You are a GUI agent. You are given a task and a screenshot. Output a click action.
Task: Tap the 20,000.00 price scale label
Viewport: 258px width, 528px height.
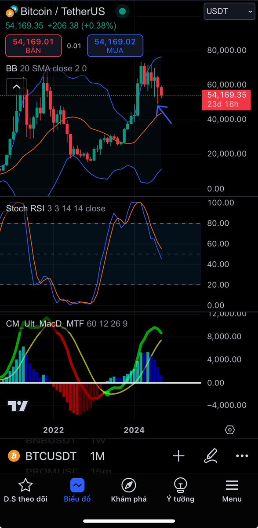pos(227,154)
